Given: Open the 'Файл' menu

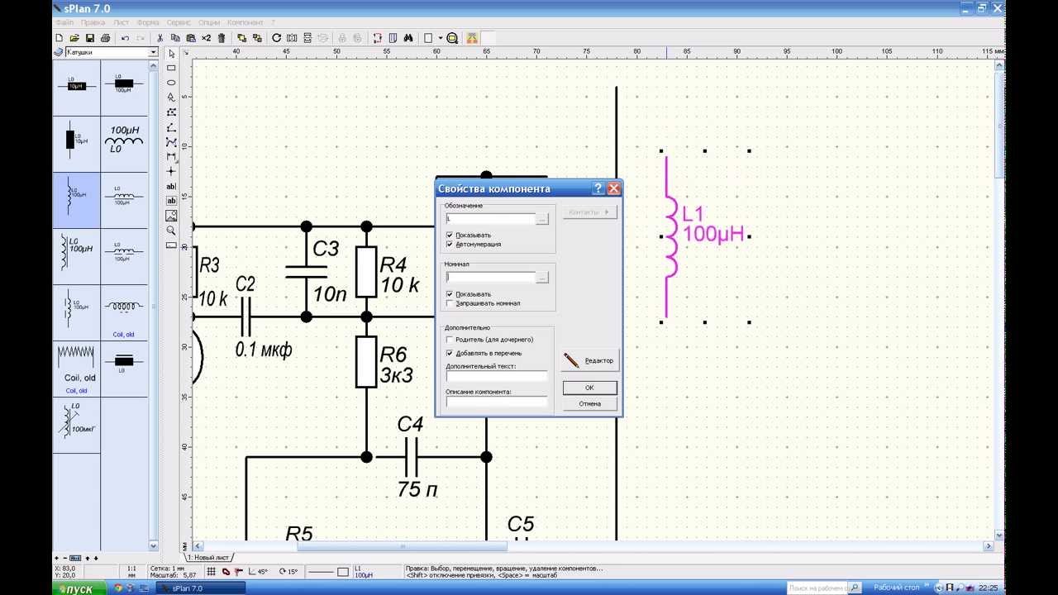Looking at the screenshot, I should 64,22.
